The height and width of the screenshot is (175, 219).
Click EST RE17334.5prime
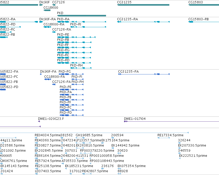(163, 138)
